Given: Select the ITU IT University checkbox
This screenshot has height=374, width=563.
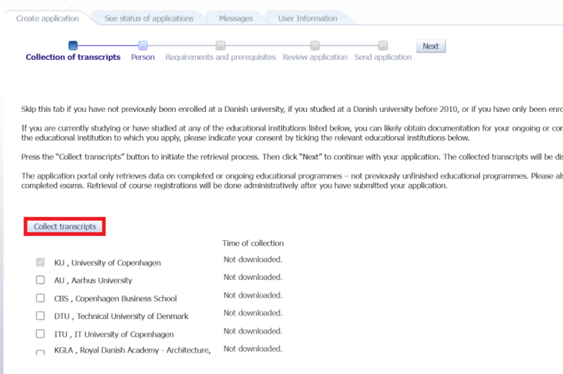Looking at the screenshot, I should 41,334.
